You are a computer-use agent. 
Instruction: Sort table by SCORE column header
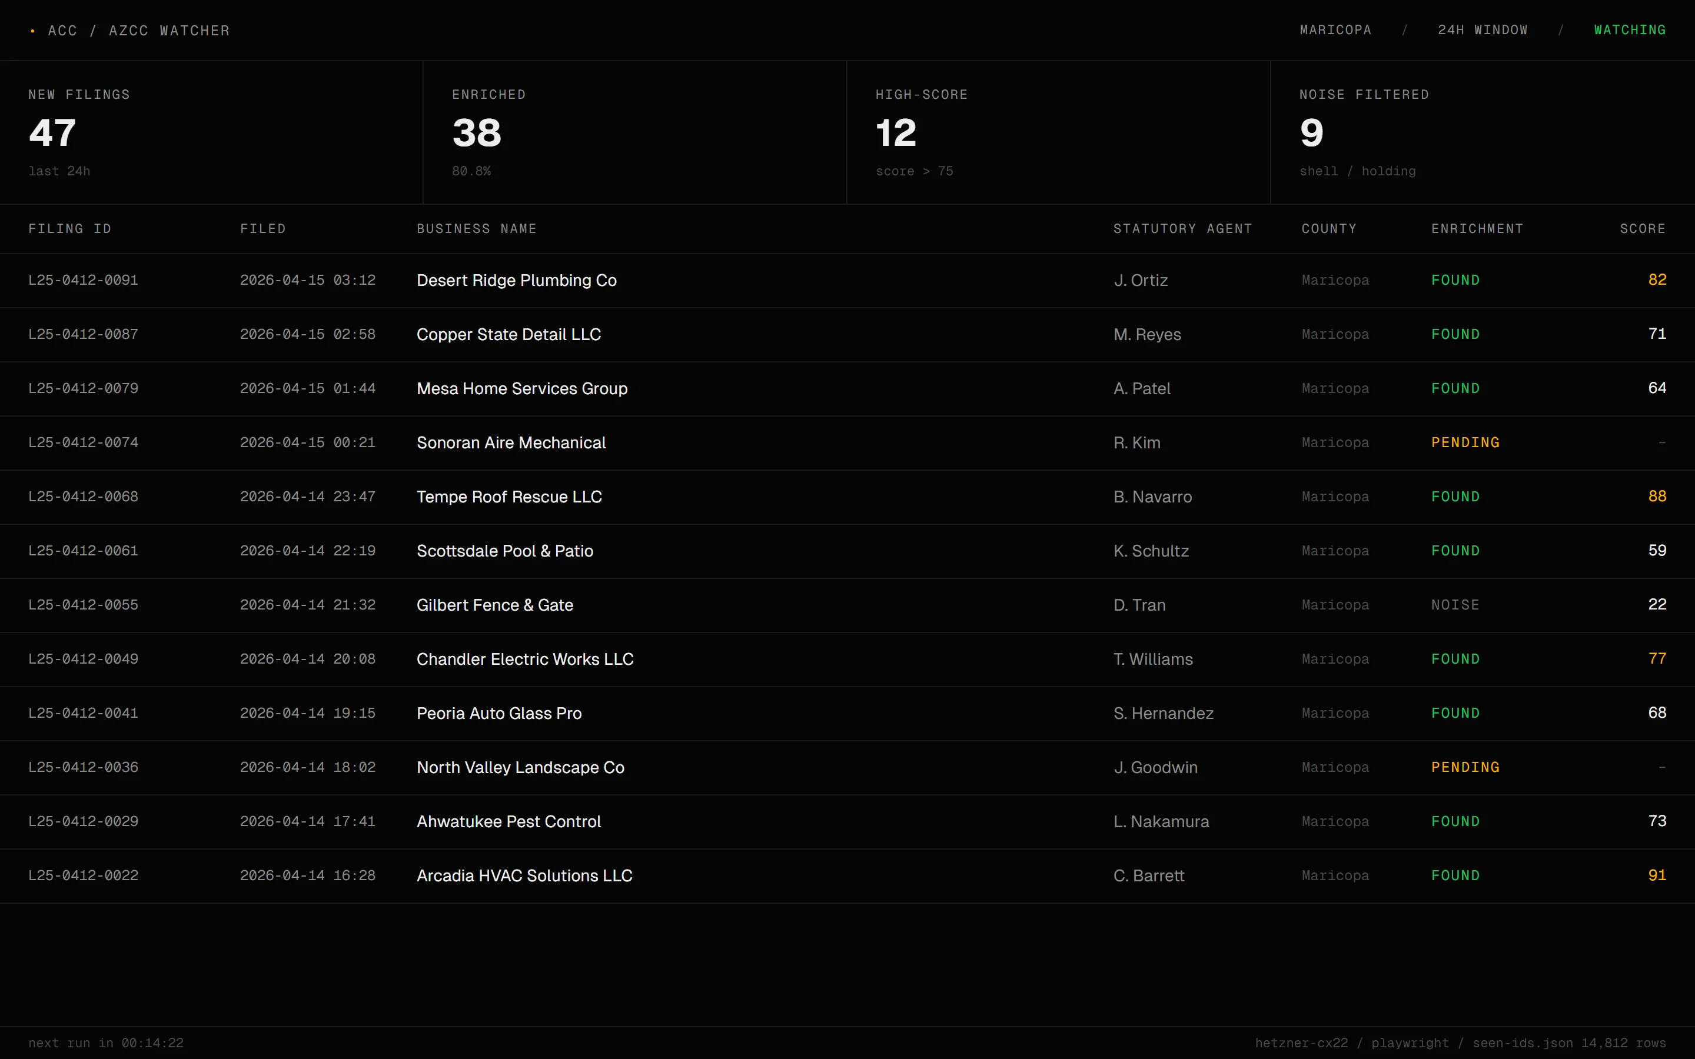coord(1642,229)
